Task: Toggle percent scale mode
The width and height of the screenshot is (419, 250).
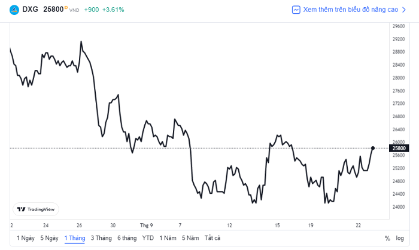Action: tap(387, 238)
